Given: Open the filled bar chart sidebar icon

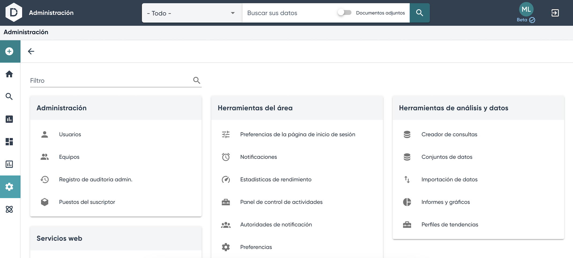Looking at the screenshot, I should [9, 119].
